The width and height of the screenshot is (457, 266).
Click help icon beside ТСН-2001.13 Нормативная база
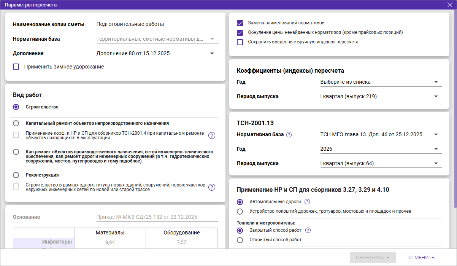pyautogui.click(x=289, y=135)
